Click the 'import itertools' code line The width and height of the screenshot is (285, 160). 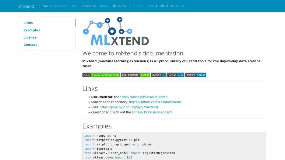pos(98,148)
